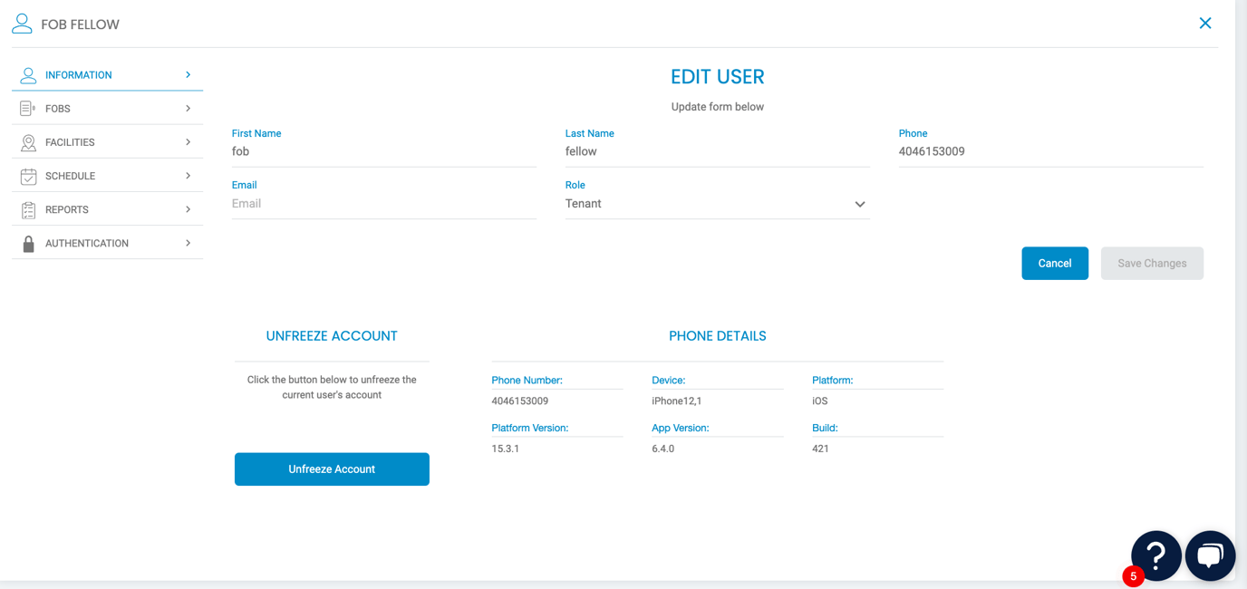Expand the Information section chevron
The image size is (1247, 589).
click(188, 75)
